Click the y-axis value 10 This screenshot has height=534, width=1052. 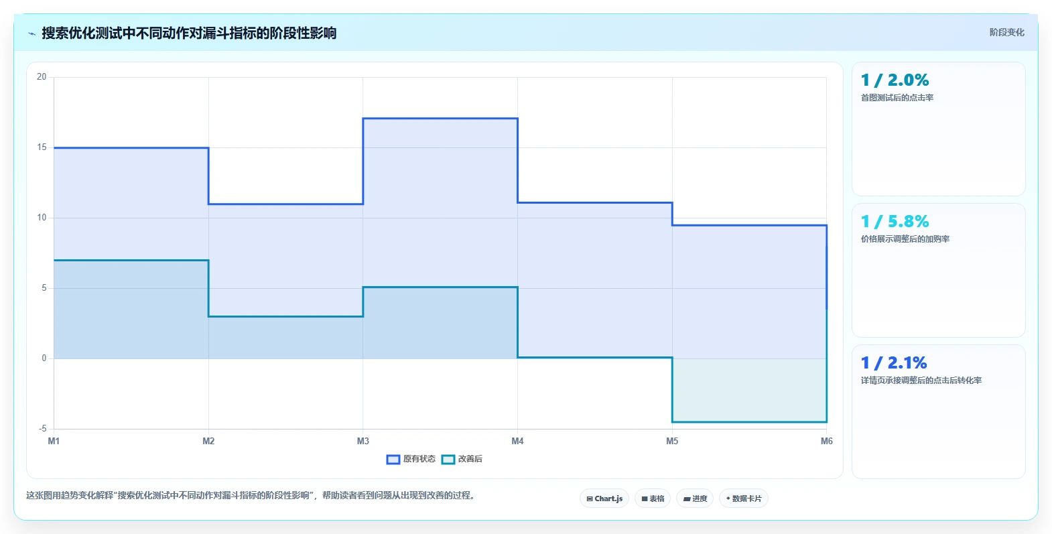point(42,218)
